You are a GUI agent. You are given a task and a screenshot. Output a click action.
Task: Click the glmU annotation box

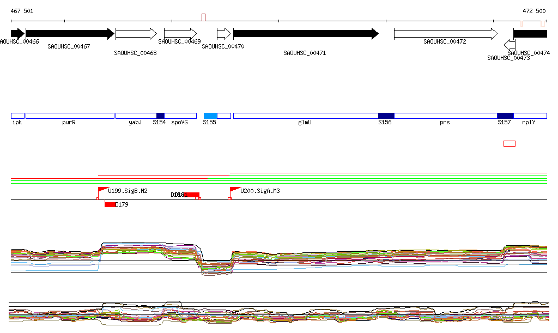[x=305, y=116]
